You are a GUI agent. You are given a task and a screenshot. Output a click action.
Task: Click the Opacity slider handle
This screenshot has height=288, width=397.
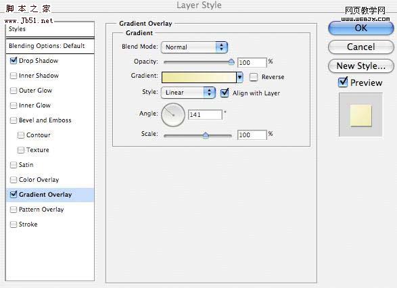231,62
